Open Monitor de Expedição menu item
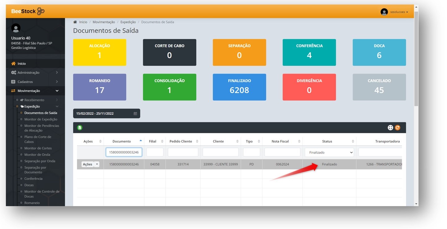Screen dimensions: 447x229 [x=41, y=119]
